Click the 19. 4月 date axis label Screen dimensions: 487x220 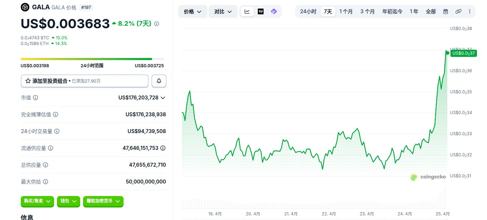pos(215,214)
